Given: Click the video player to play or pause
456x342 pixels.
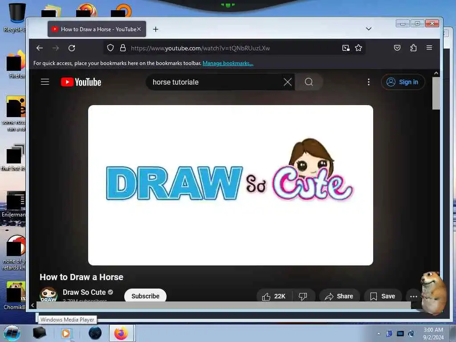Looking at the screenshot, I should 230,185.
